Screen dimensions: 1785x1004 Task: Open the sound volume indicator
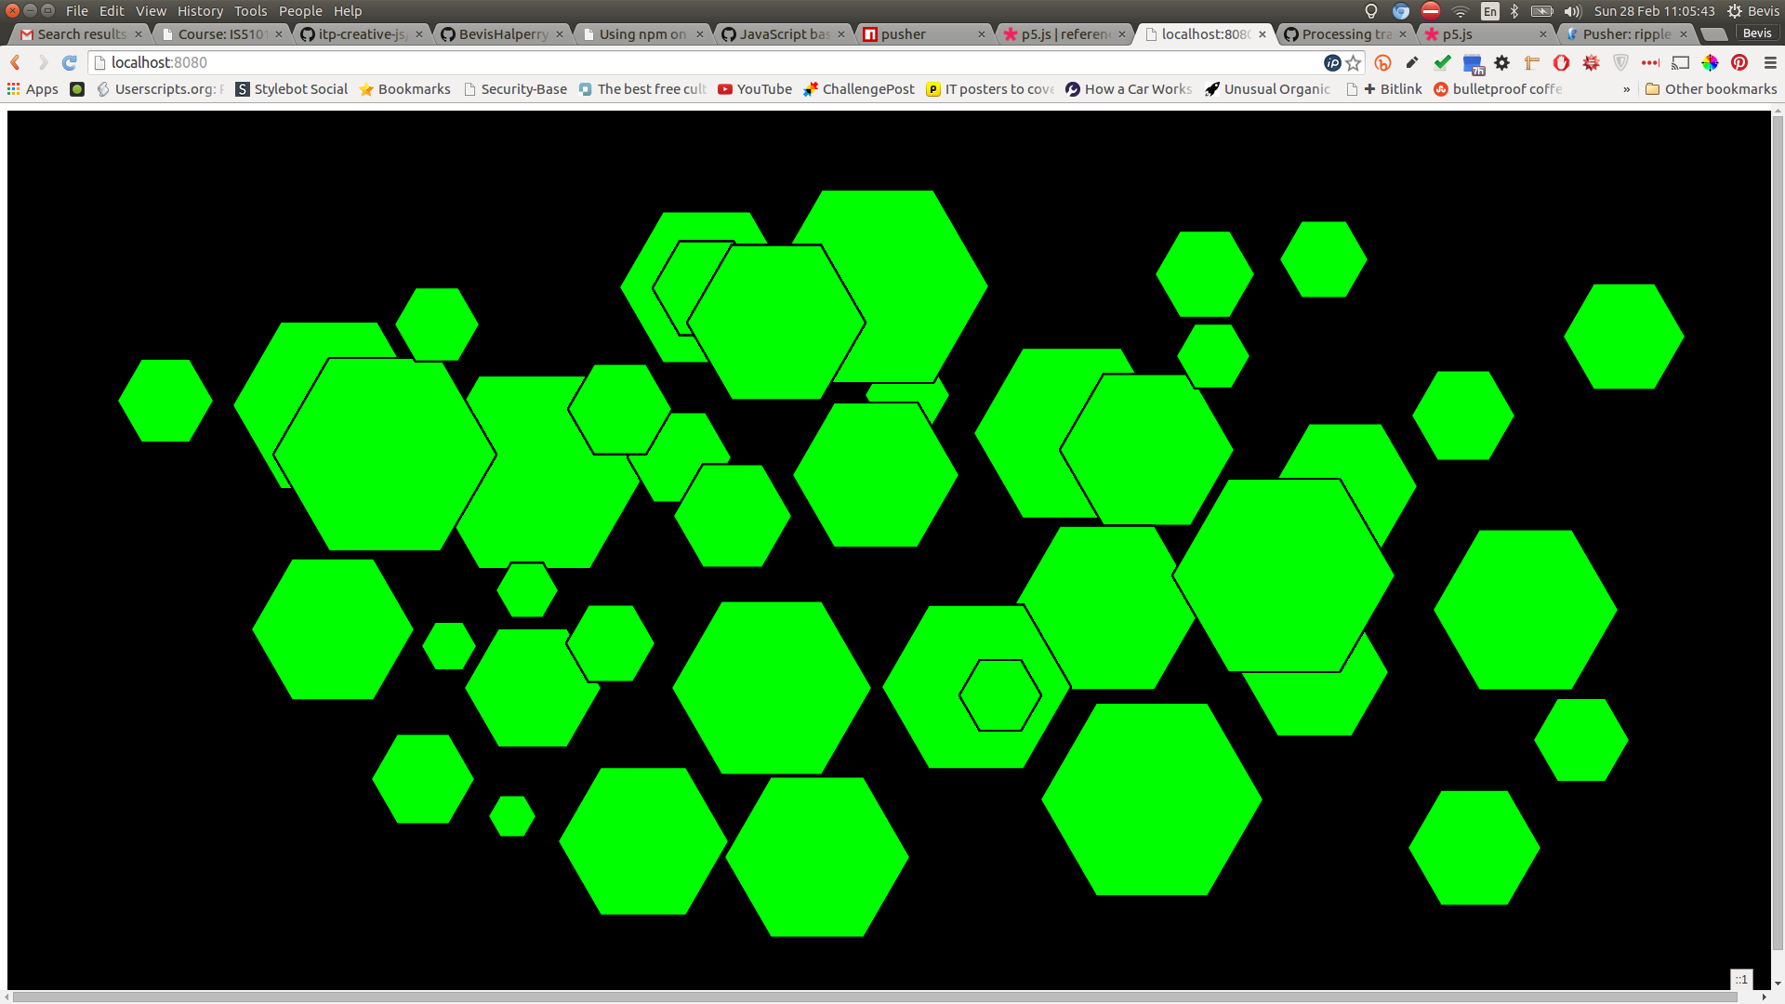[x=1572, y=11]
